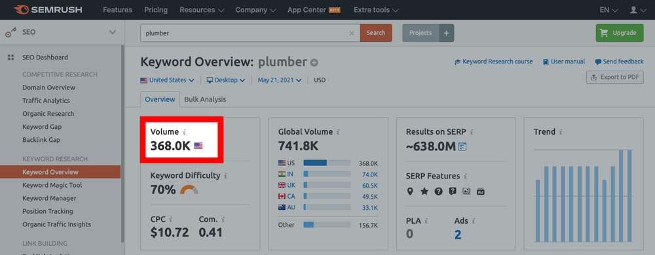Open Keyword Magic Tool in sidebar
The height and width of the screenshot is (255, 655).
(52, 185)
